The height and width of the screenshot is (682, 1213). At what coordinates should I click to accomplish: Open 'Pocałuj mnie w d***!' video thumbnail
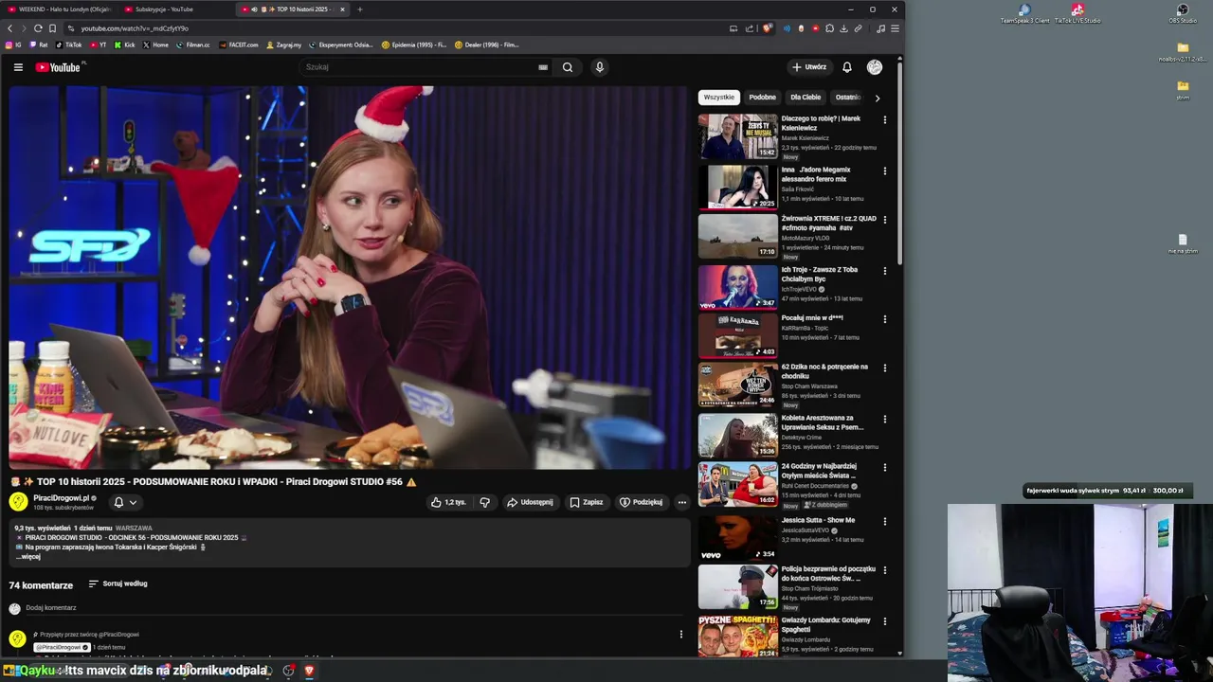737,335
